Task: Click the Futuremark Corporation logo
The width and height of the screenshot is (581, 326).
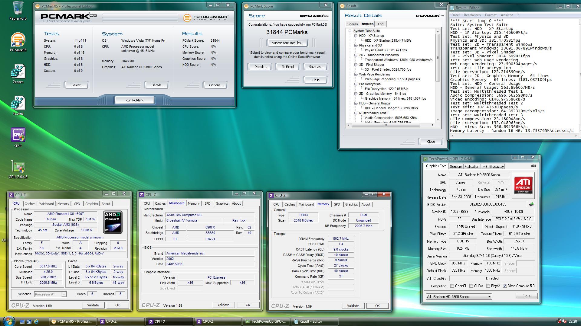Action: pos(205,18)
